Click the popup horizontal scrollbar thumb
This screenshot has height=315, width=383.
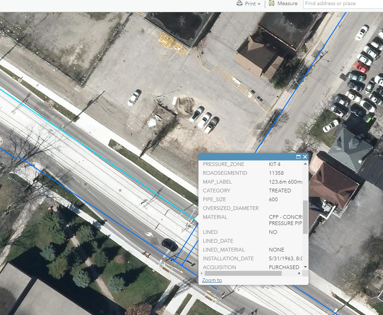(x=243, y=274)
